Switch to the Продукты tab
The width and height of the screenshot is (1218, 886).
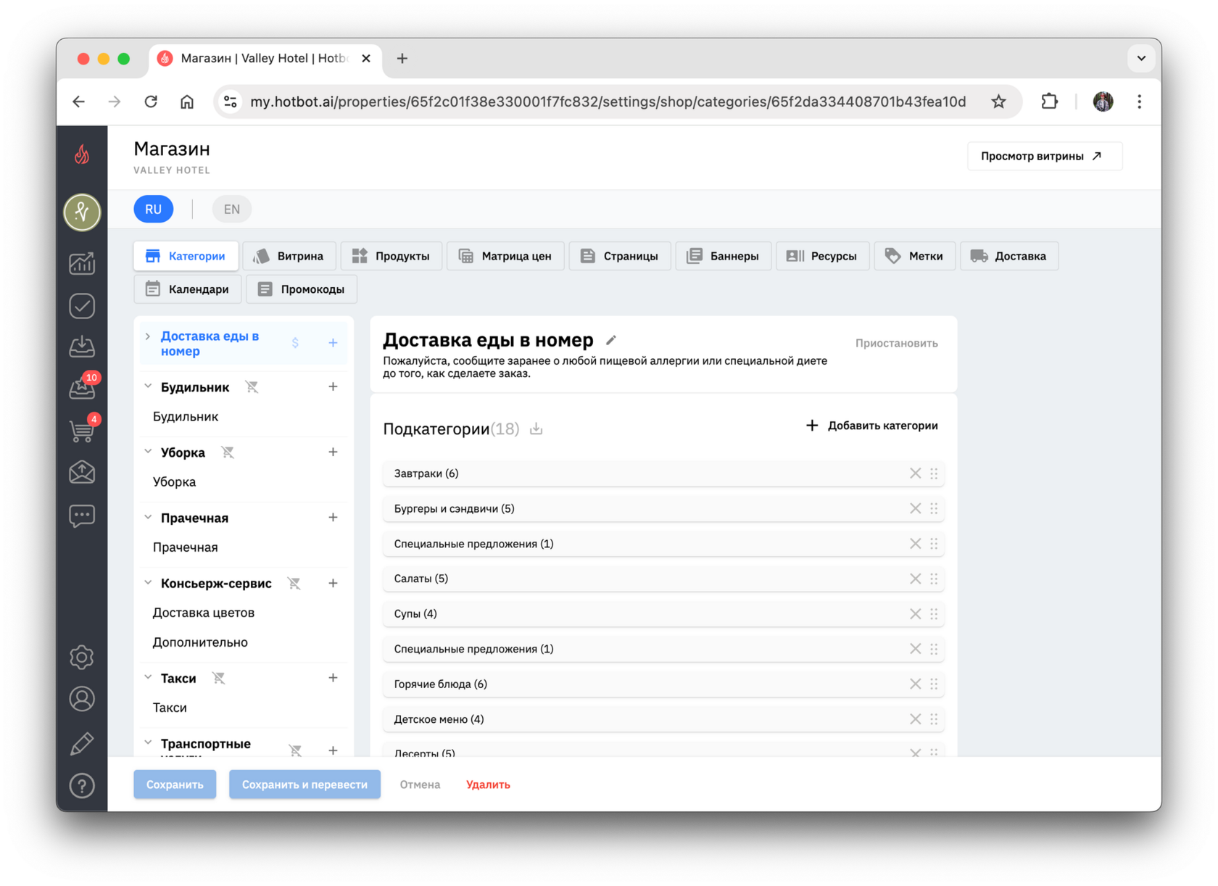pyautogui.click(x=391, y=256)
